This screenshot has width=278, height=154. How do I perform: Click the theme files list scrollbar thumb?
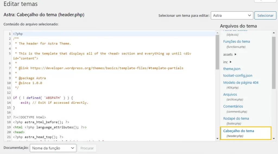[x=274, y=63]
